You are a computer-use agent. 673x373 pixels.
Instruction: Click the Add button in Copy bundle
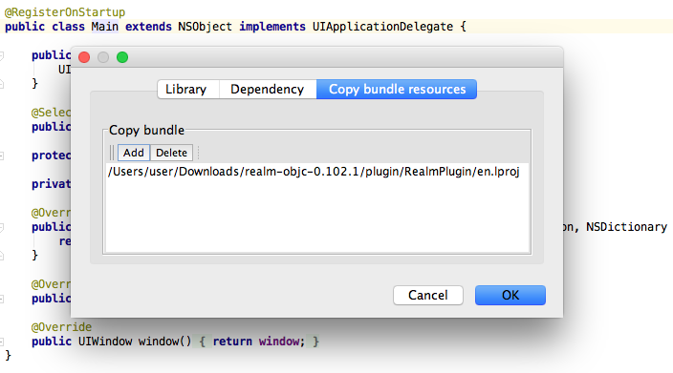pyautogui.click(x=134, y=153)
